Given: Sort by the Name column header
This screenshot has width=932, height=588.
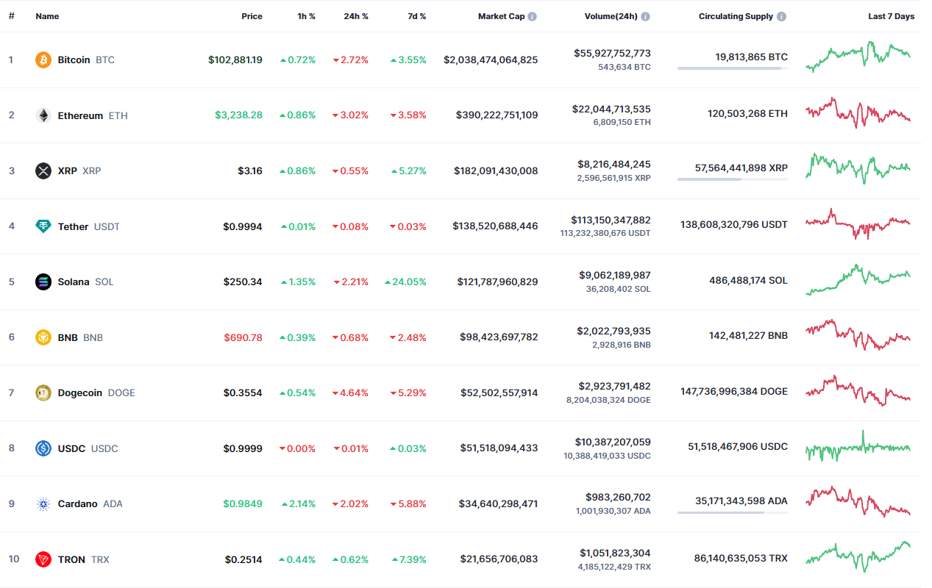Looking at the screenshot, I should click(47, 16).
